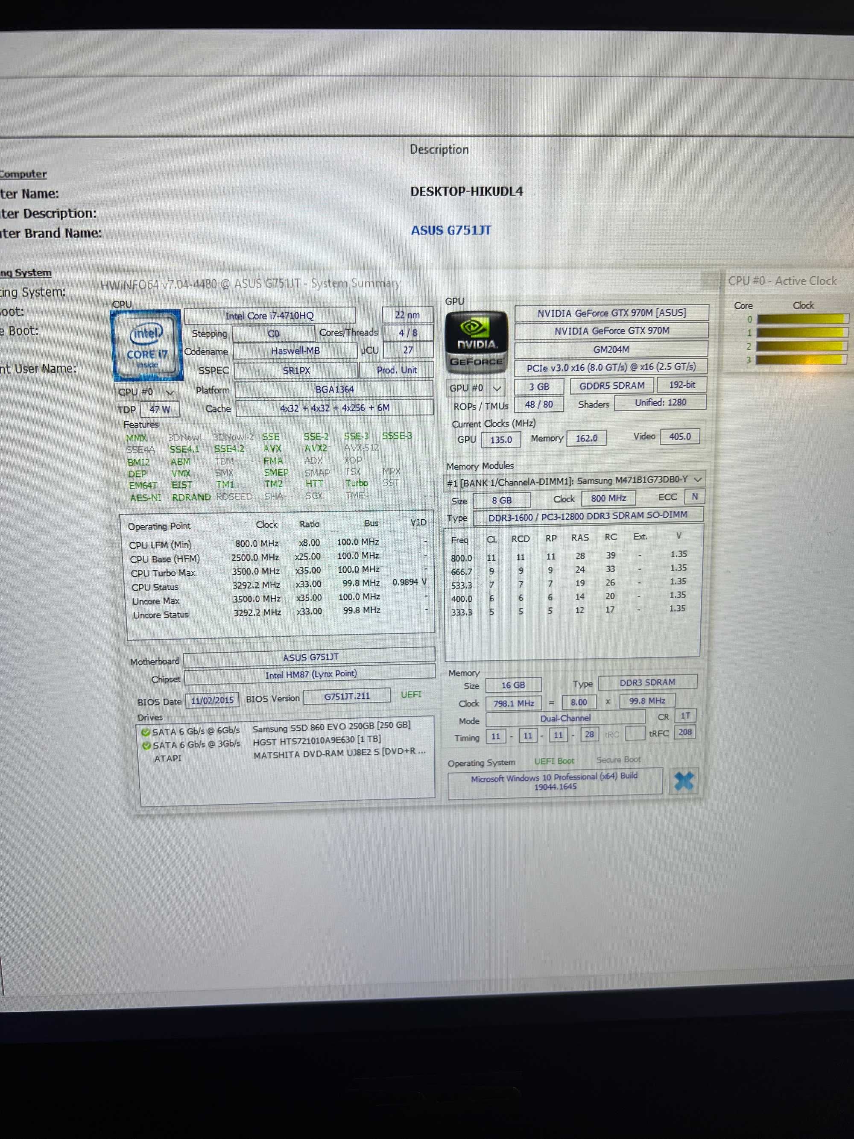Click the CPU Status VID 0.9894 V value
The image size is (854, 1139).
(x=409, y=583)
